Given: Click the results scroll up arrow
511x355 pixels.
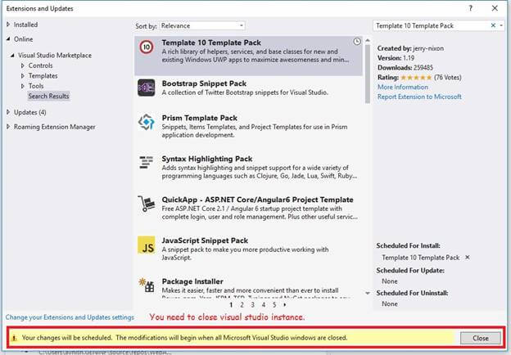Looking at the screenshot, I should click(368, 40).
